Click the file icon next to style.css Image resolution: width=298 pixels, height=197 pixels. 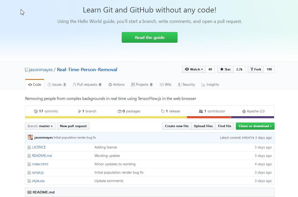pyautogui.click(x=29, y=181)
